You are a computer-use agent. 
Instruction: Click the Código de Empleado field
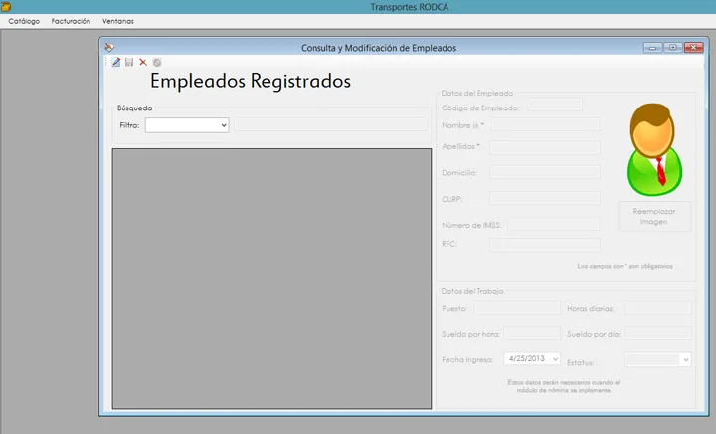(555, 105)
